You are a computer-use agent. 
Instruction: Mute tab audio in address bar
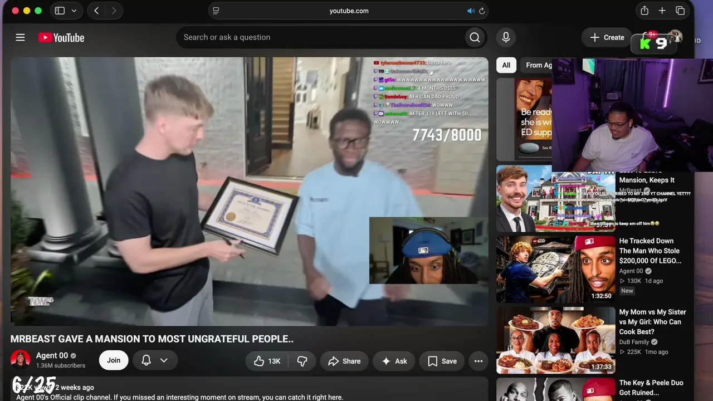(x=471, y=11)
